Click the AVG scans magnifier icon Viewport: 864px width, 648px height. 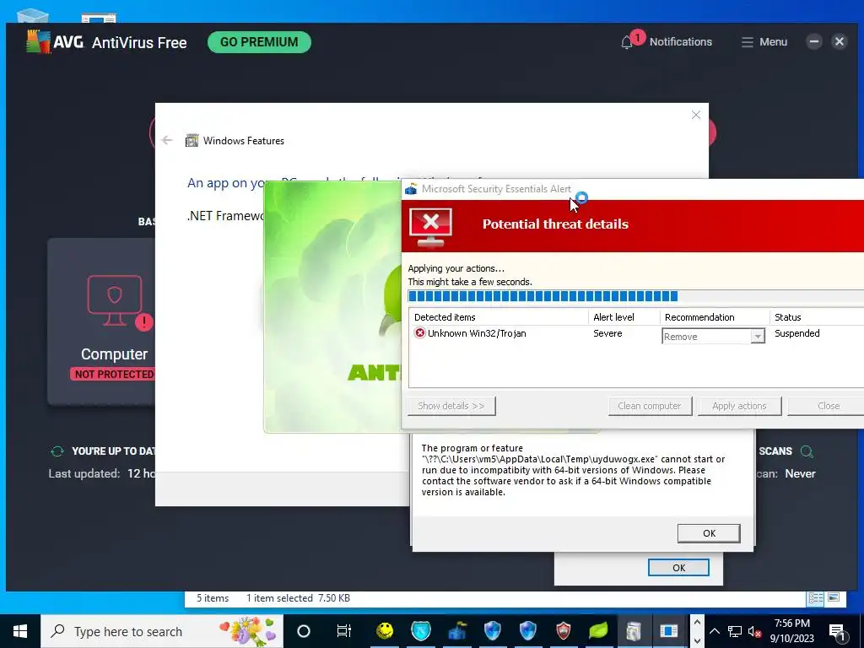(x=807, y=451)
